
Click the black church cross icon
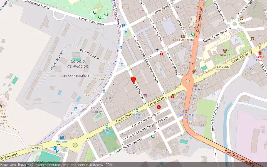[157, 50]
